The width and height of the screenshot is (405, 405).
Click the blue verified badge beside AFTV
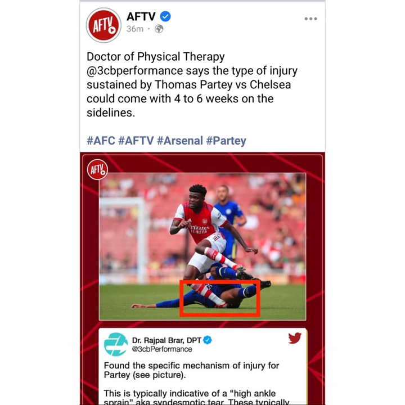click(x=165, y=16)
